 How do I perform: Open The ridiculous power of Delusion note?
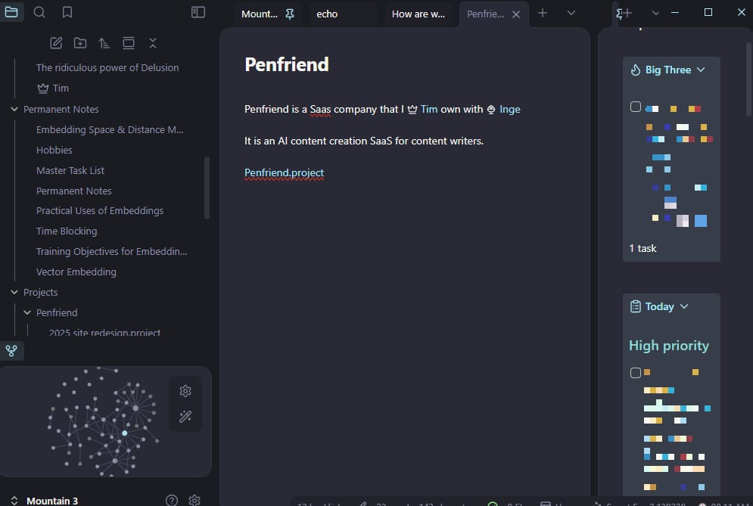(x=107, y=67)
